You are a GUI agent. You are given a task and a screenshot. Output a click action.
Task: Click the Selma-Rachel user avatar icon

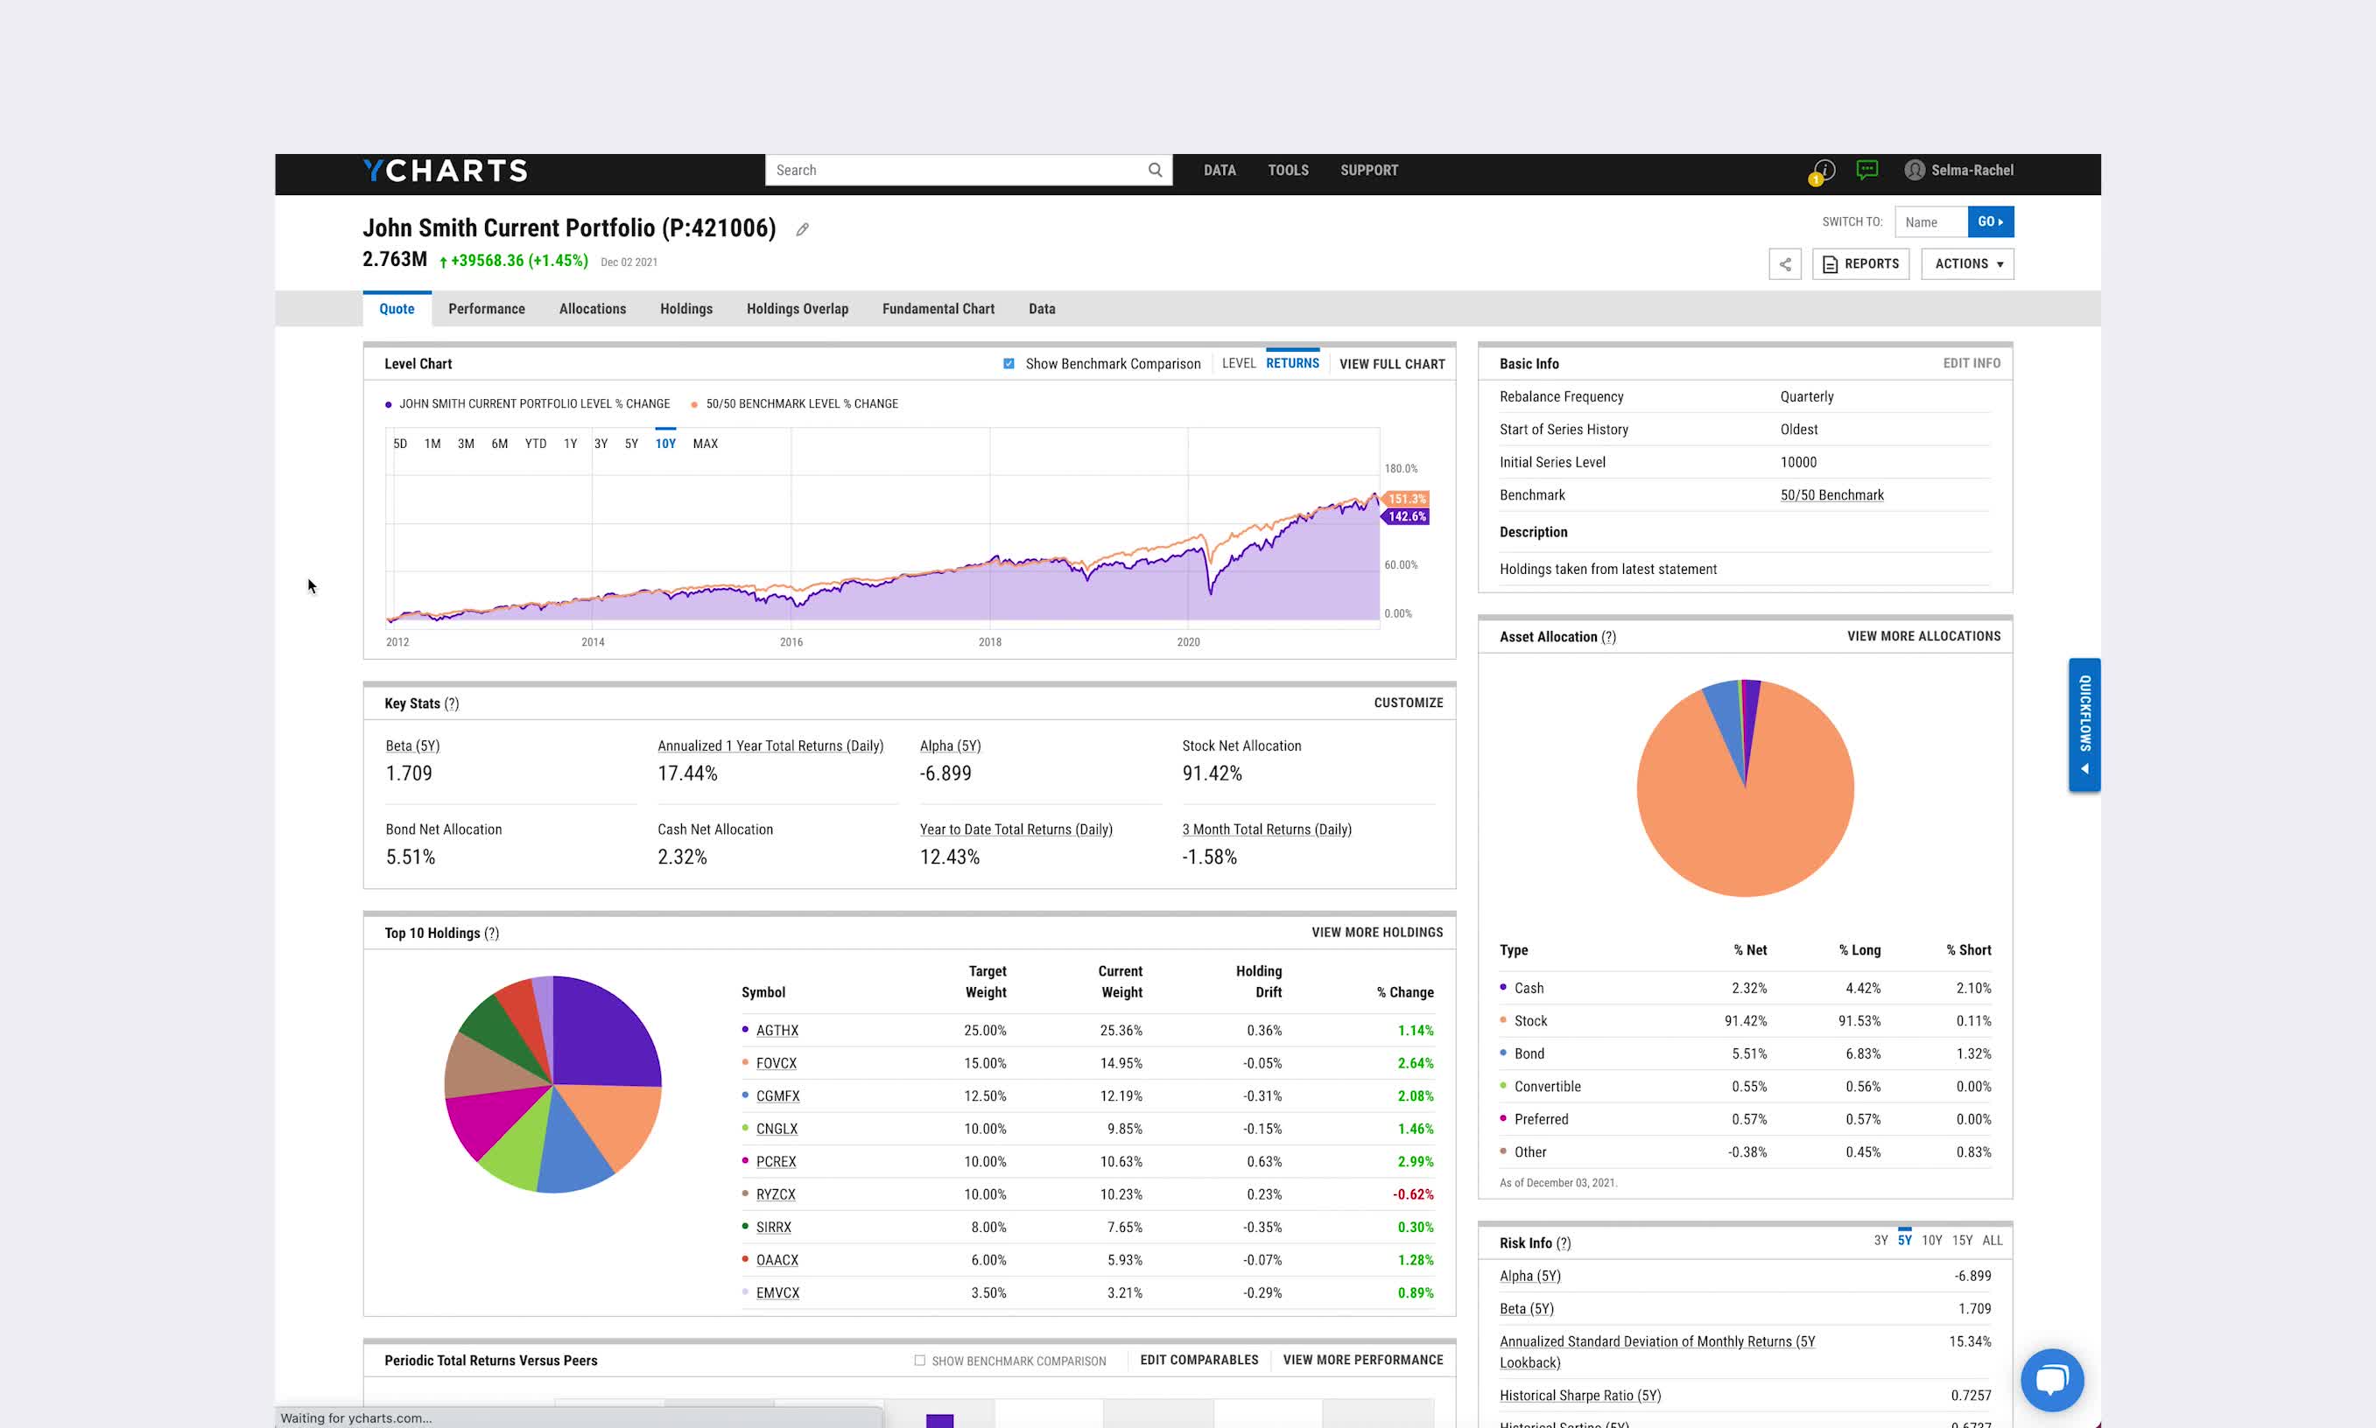tap(1914, 171)
